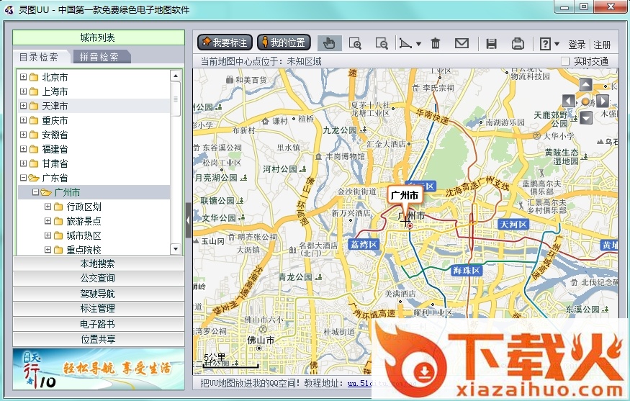The image size is (630, 401).
Task: Click the printer icon
Action: pos(518,43)
